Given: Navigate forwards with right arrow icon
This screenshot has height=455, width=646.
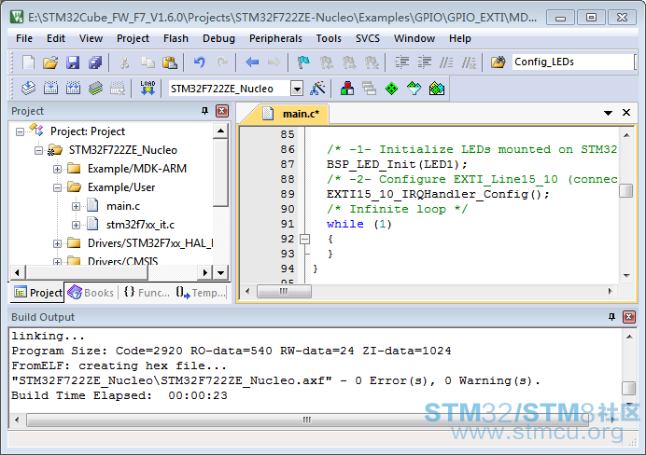Looking at the screenshot, I should pos(274,62).
